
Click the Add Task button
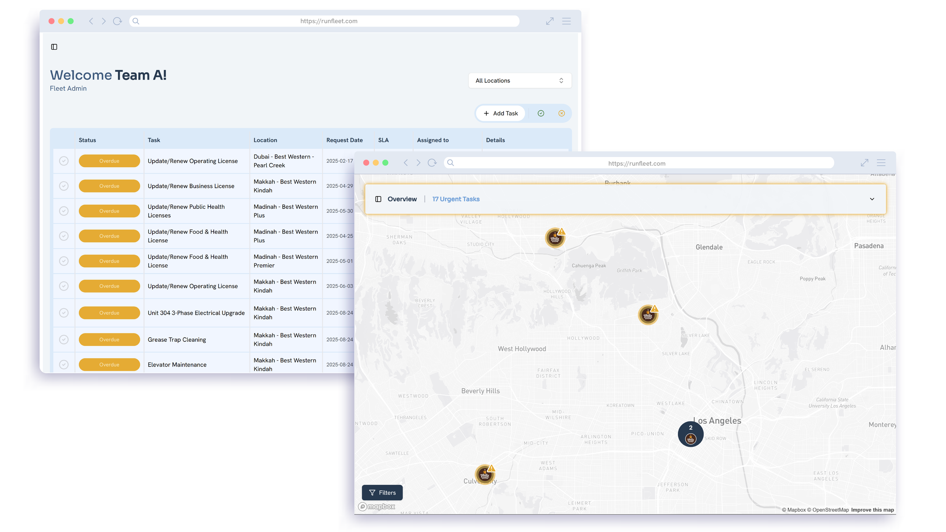click(500, 113)
